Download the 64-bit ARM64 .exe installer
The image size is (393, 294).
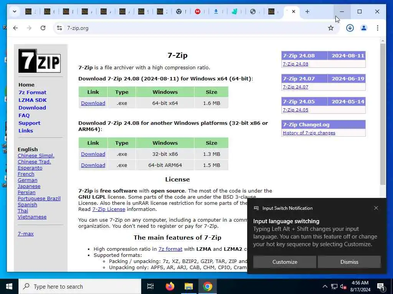pos(93,165)
